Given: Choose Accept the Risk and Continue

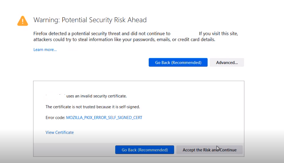Looking at the screenshot, I should [209, 150].
